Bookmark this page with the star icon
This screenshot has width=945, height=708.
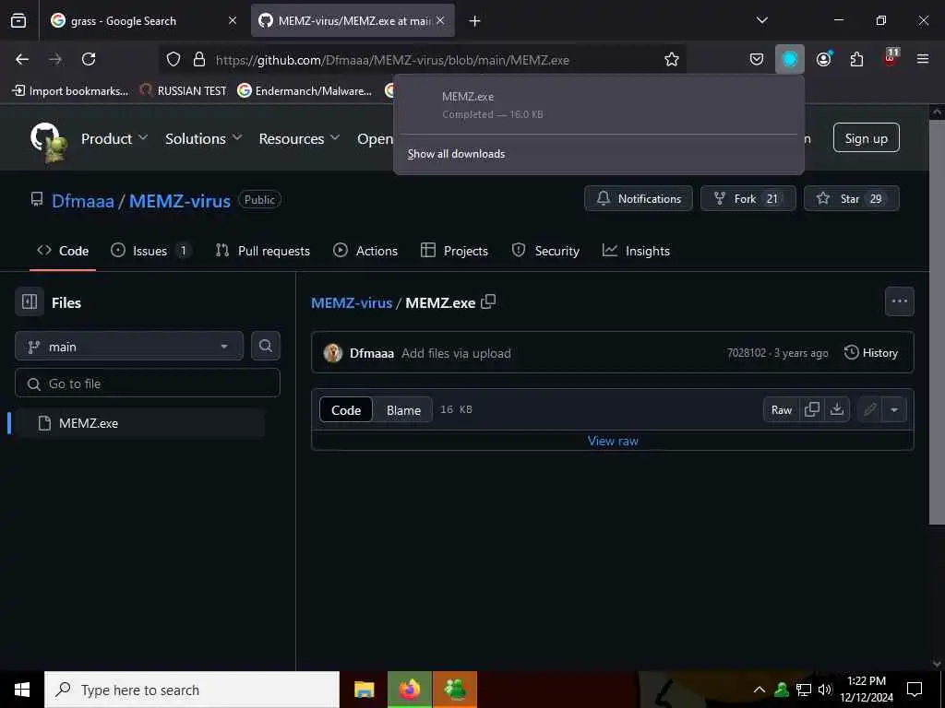(x=672, y=59)
